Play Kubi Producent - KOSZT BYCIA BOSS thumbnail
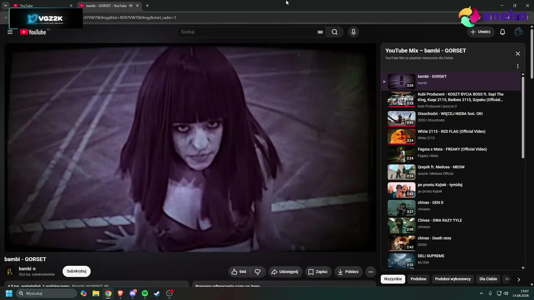The height and width of the screenshot is (300, 534). point(401,100)
